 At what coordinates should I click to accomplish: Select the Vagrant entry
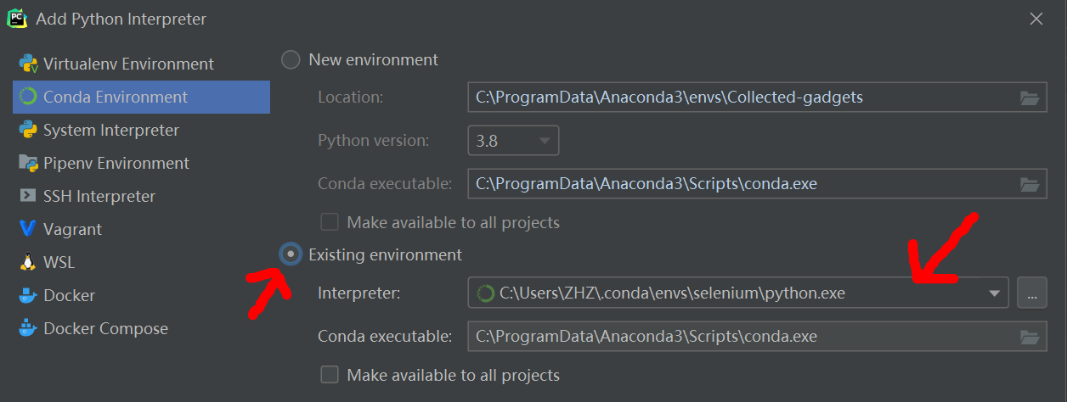[72, 229]
